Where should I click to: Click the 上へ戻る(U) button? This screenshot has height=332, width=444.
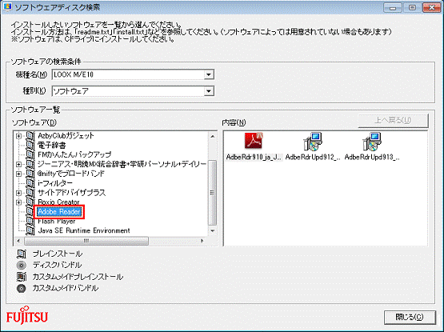coord(393,121)
